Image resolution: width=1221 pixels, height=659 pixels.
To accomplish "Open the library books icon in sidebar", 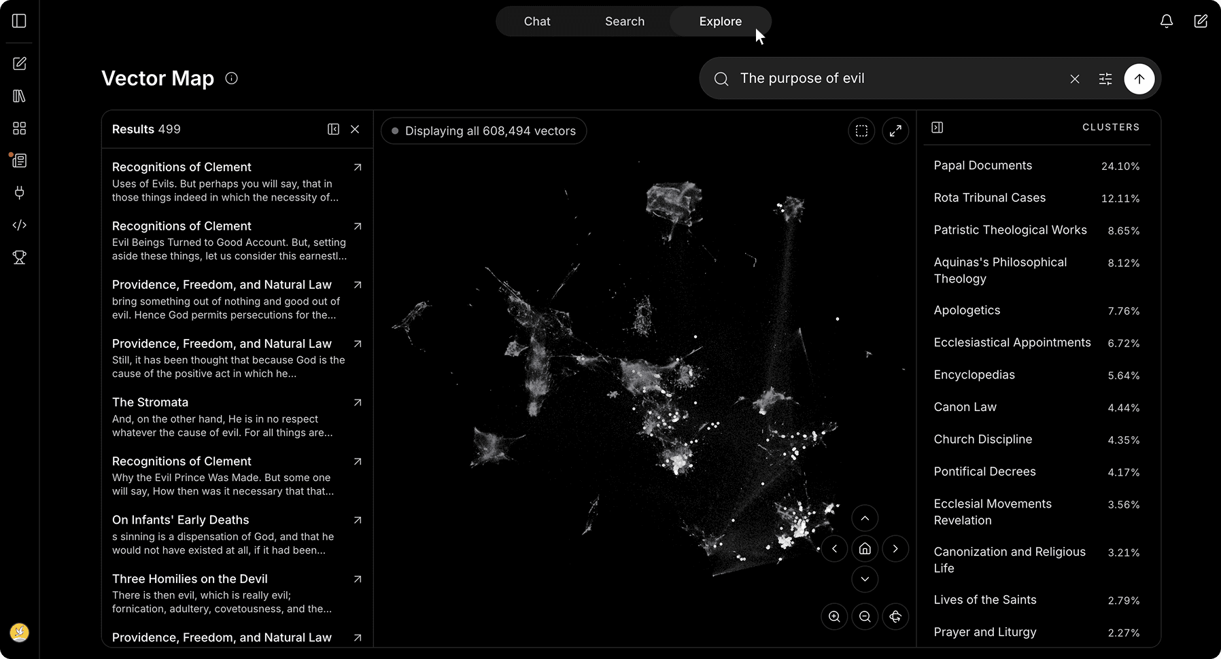I will (x=19, y=96).
